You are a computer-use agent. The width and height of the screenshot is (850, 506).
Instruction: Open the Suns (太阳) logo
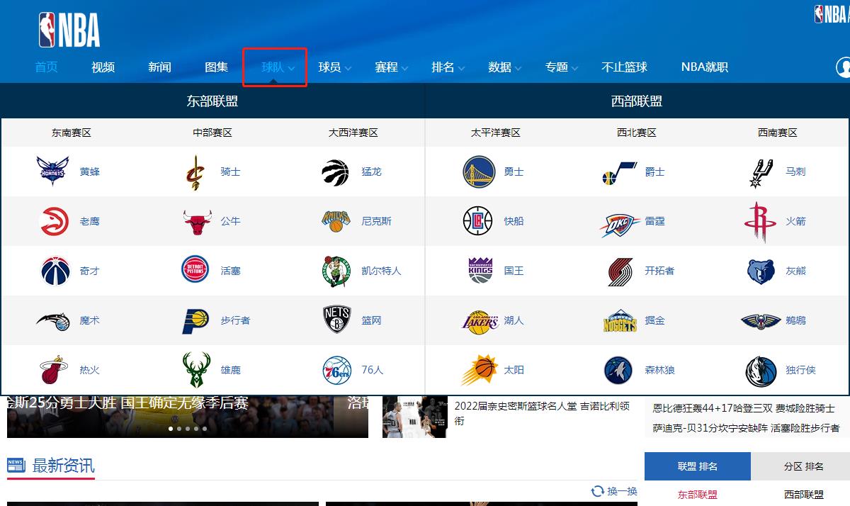tap(480, 370)
